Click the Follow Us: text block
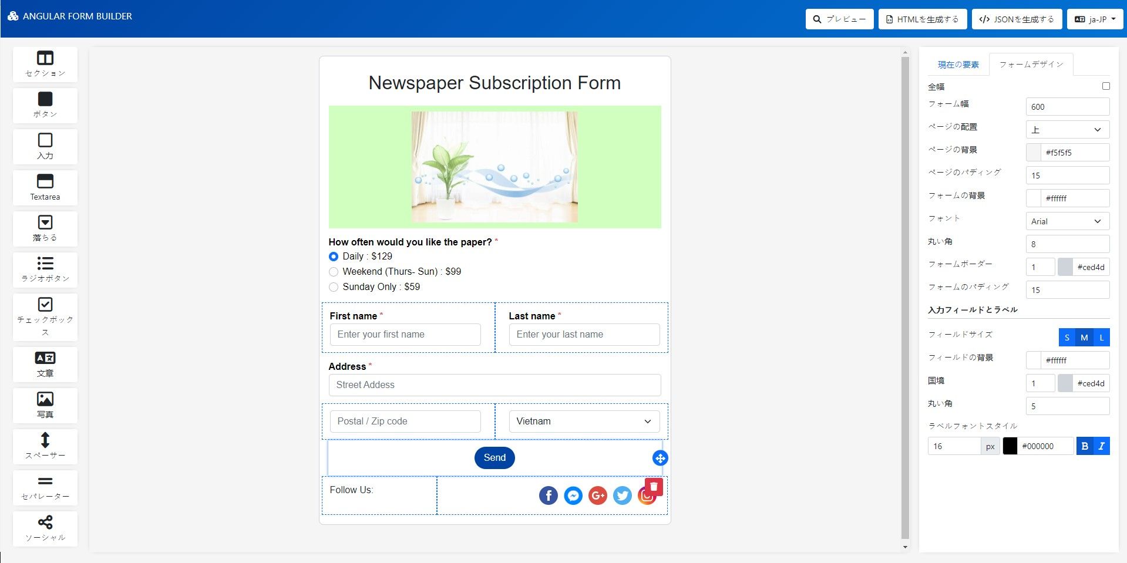 point(351,490)
